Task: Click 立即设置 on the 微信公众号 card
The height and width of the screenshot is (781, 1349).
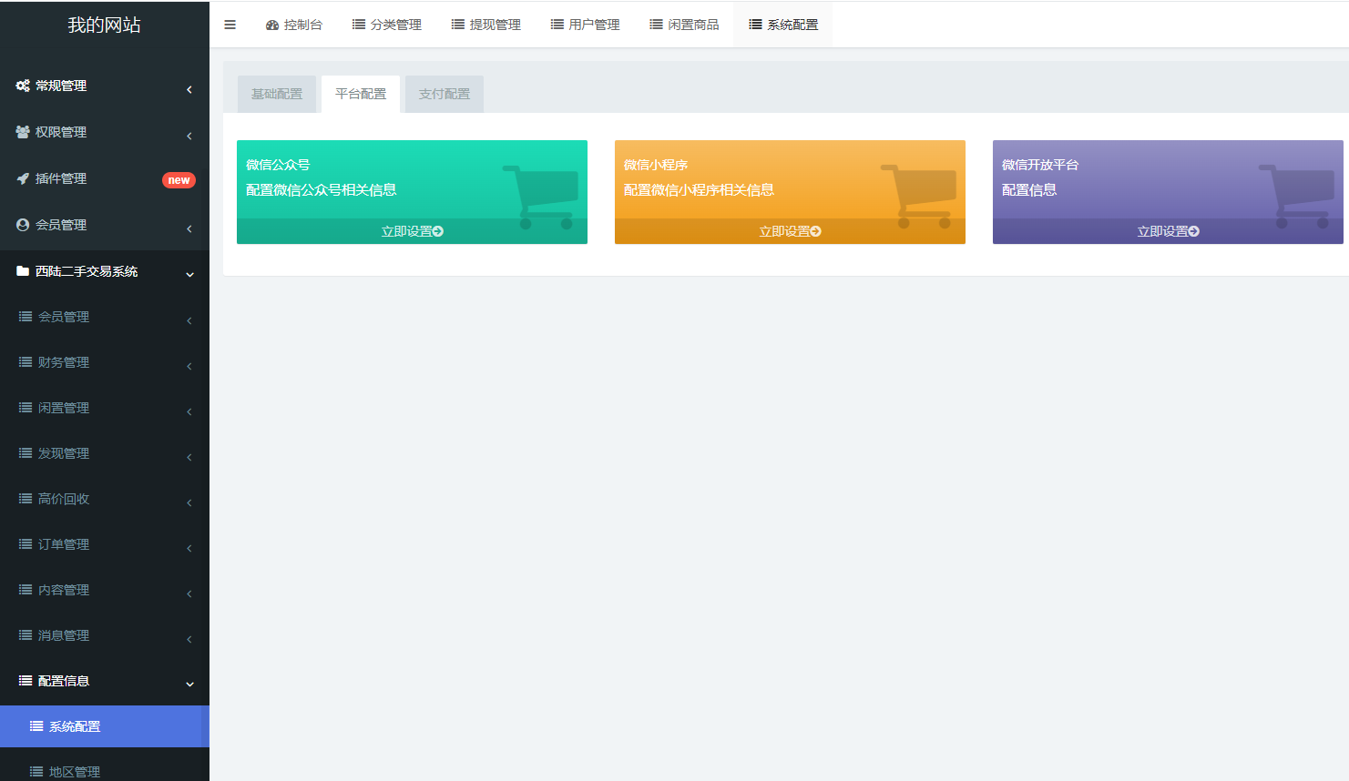Action: pyautogui.click(x=412, y=231)
